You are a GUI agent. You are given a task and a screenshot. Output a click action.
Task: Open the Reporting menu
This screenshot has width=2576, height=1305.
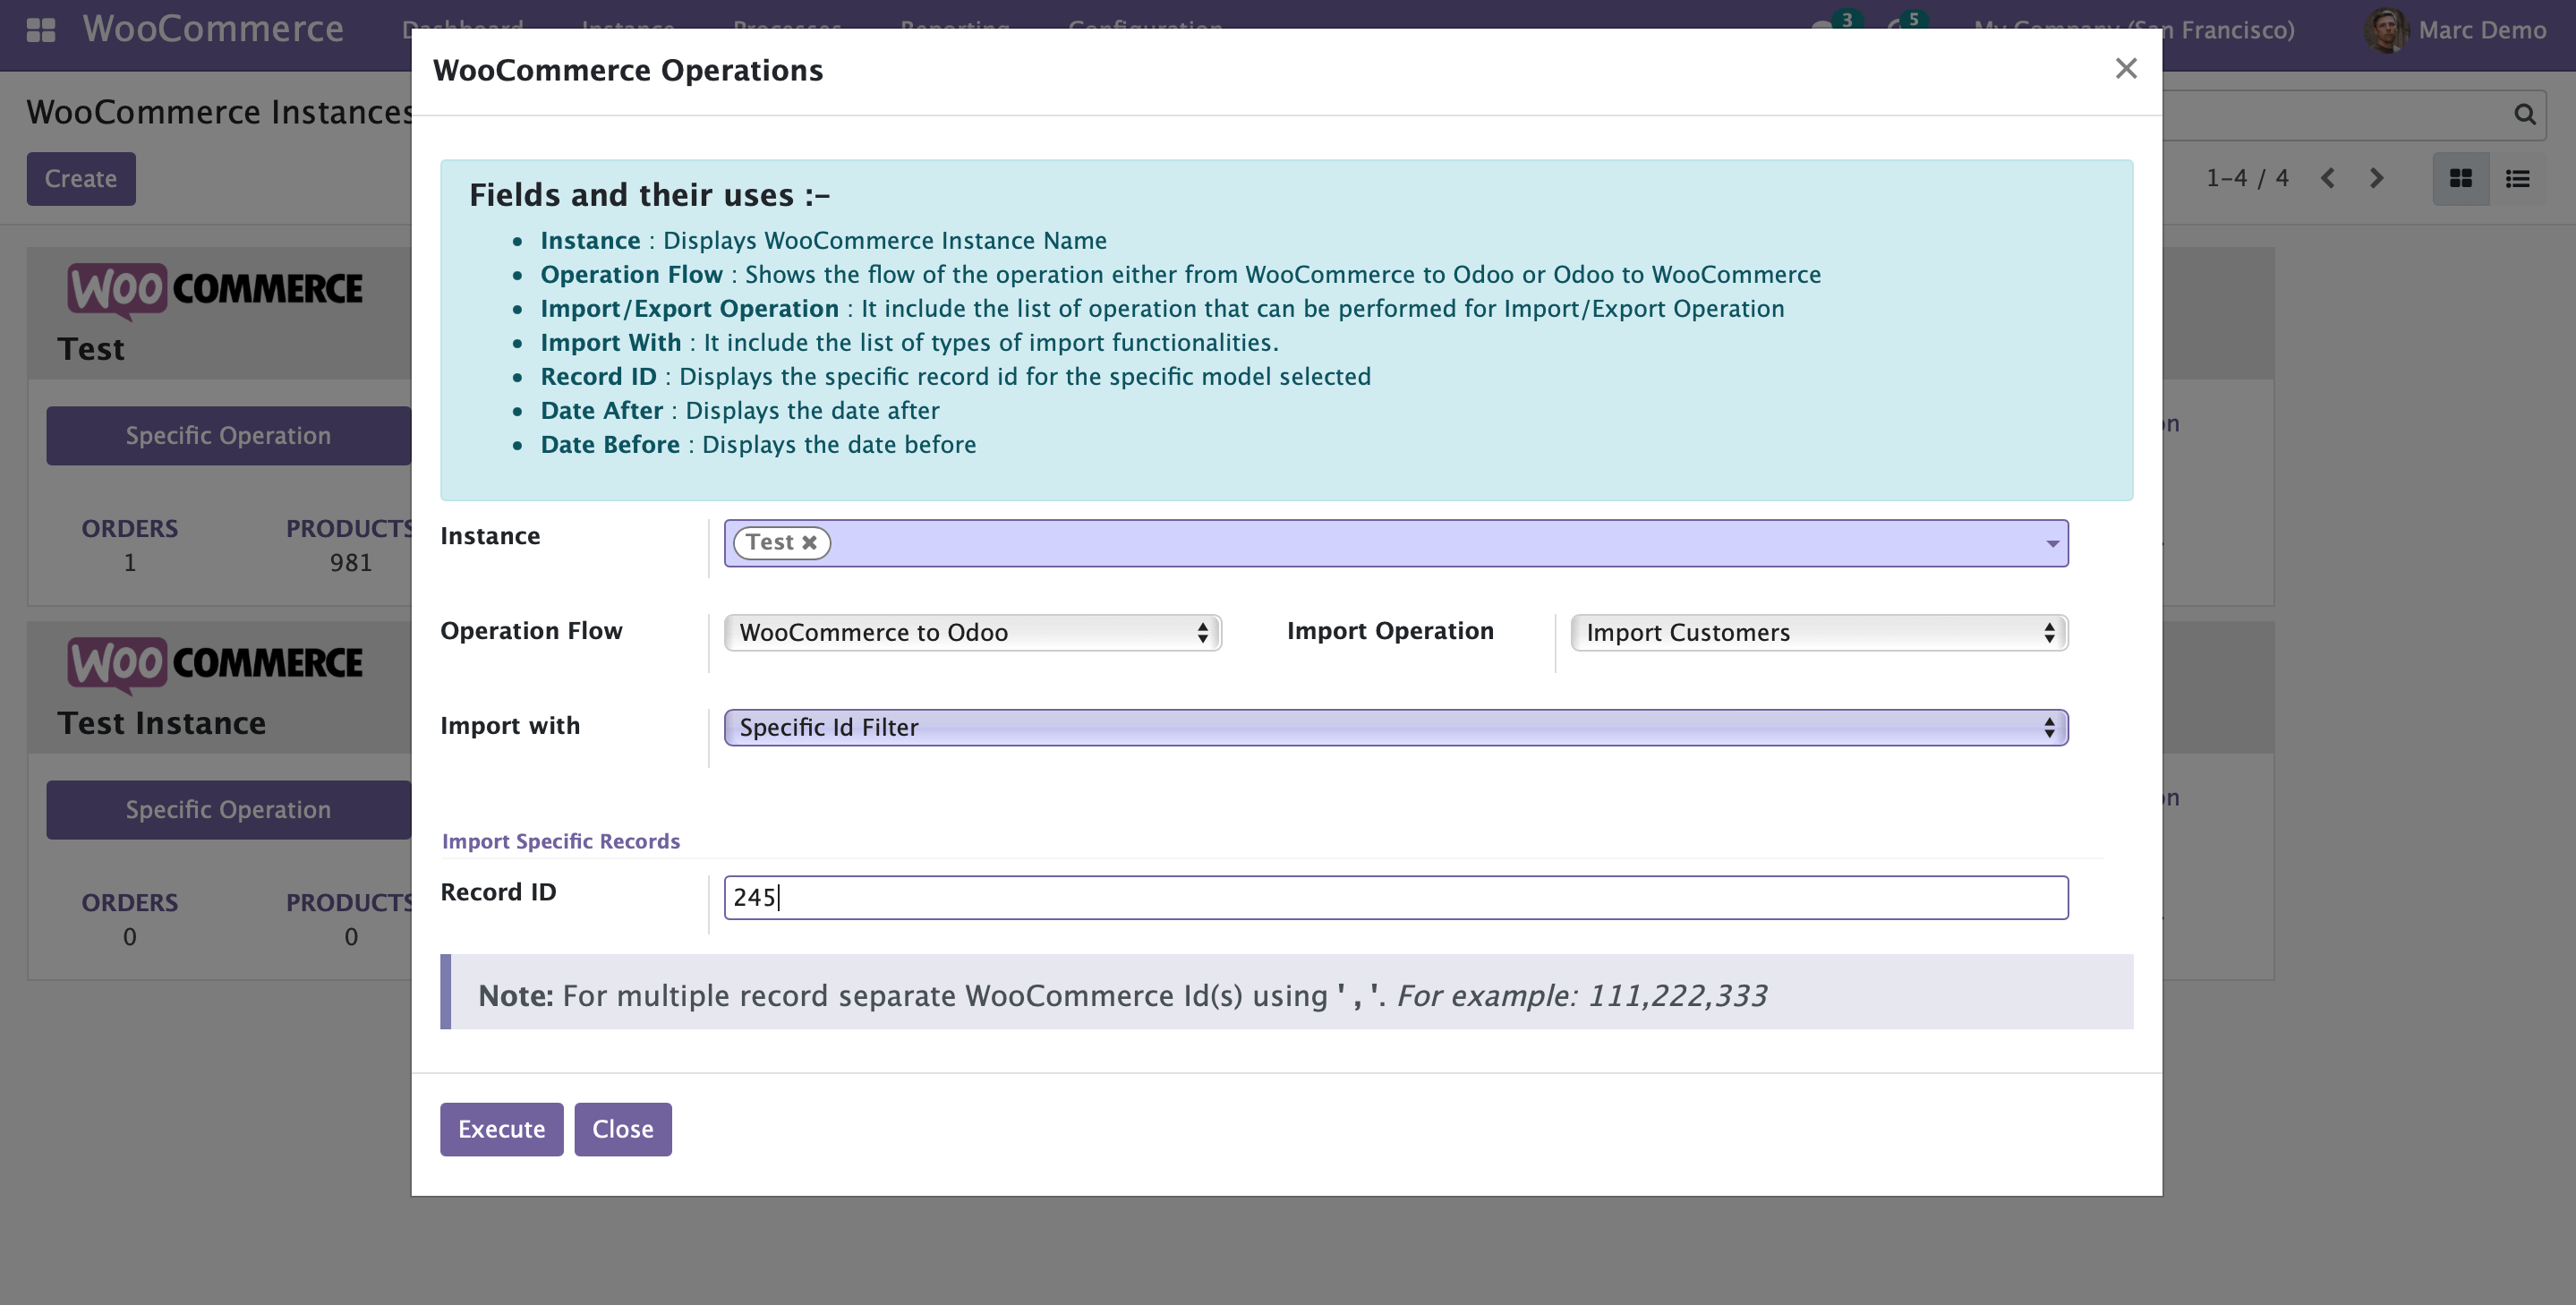(x=954, y=29)
